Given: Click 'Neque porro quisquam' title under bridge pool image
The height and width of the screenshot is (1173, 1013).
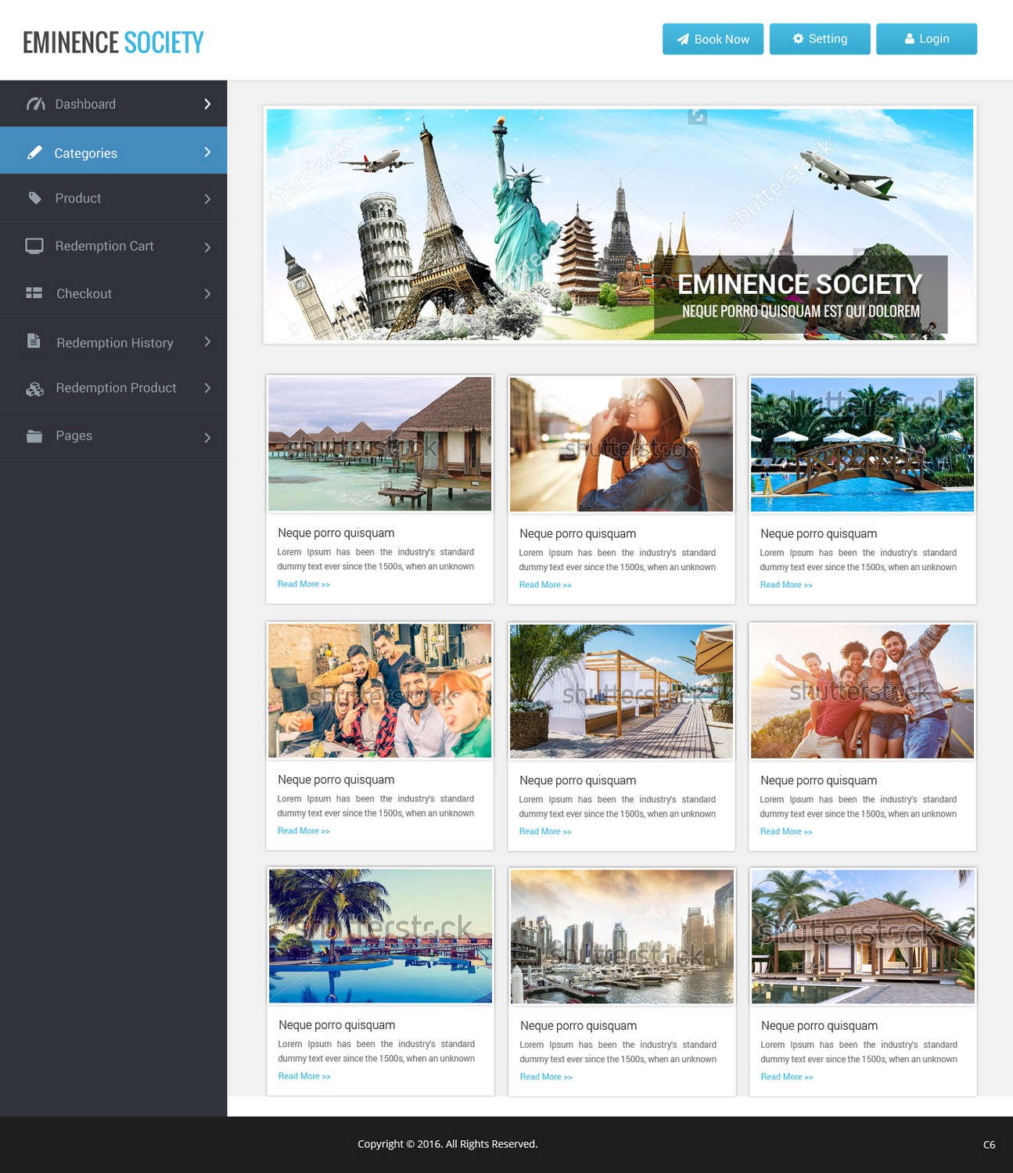Looking at the screenshot, I should (819, 534).
